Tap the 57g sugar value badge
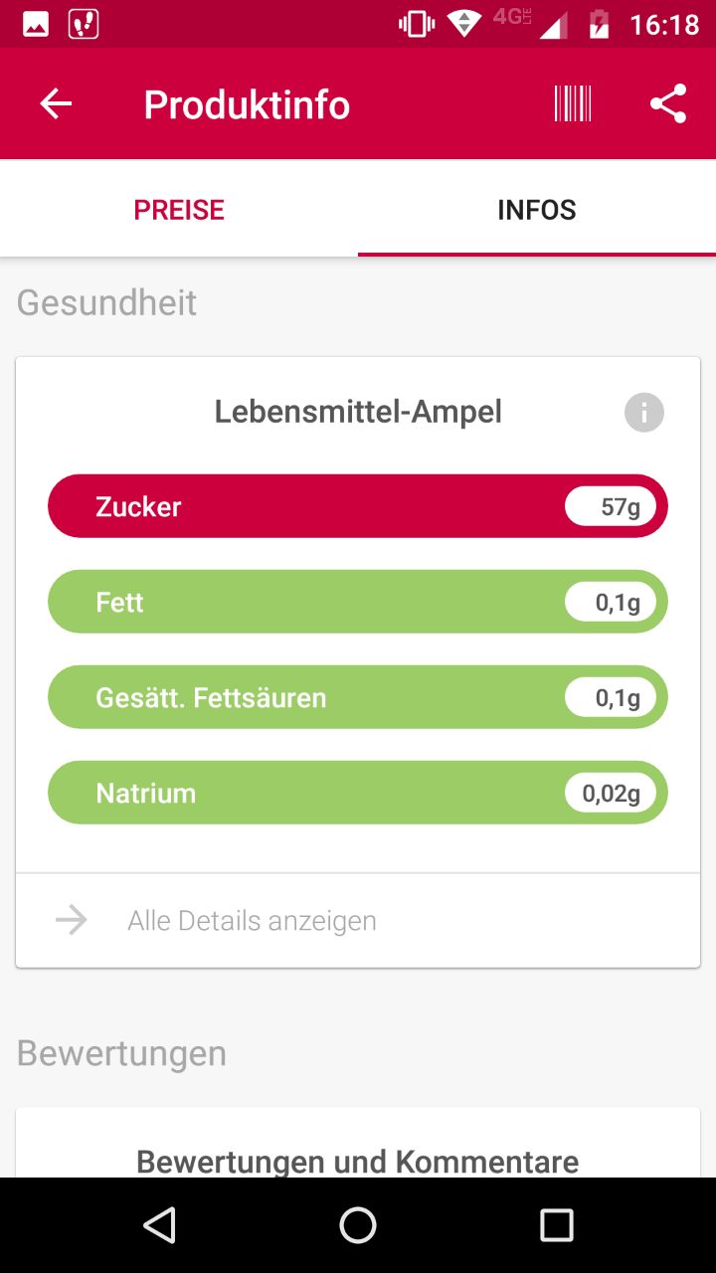 (611, 506)
